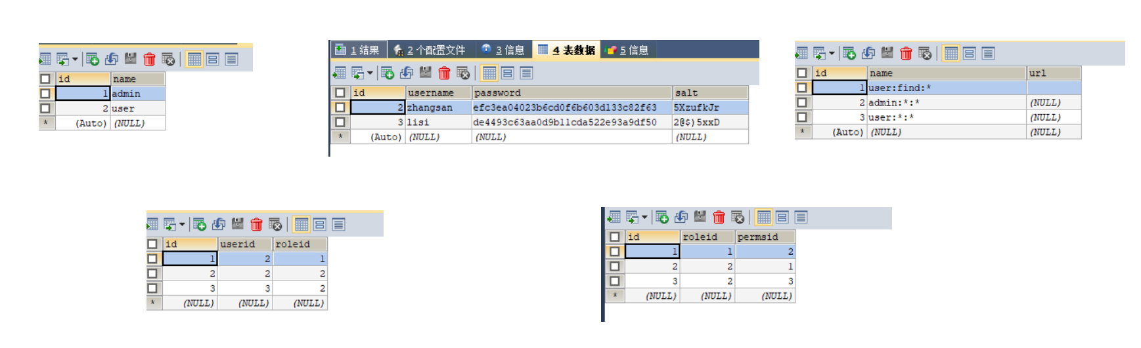The width and height of the screenshot is (1141, 348).
Task: Click form view icon above roleid/permsid table
Action: click(782, 217)
